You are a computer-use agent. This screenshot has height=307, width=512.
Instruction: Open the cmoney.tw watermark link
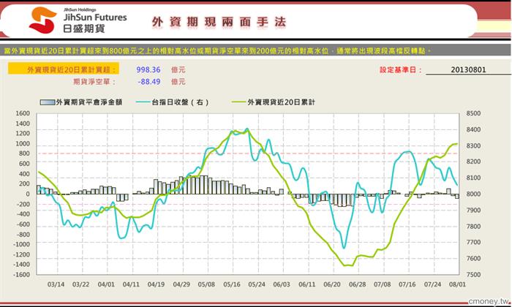coord(489,301)
